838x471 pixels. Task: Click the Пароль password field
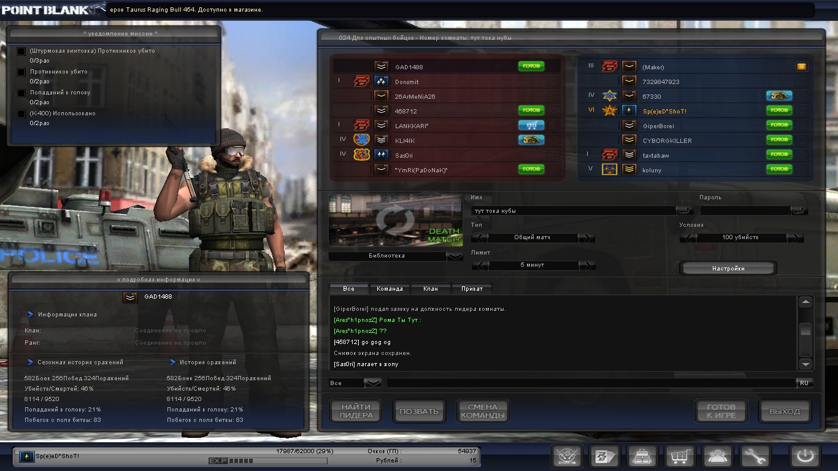745,210
